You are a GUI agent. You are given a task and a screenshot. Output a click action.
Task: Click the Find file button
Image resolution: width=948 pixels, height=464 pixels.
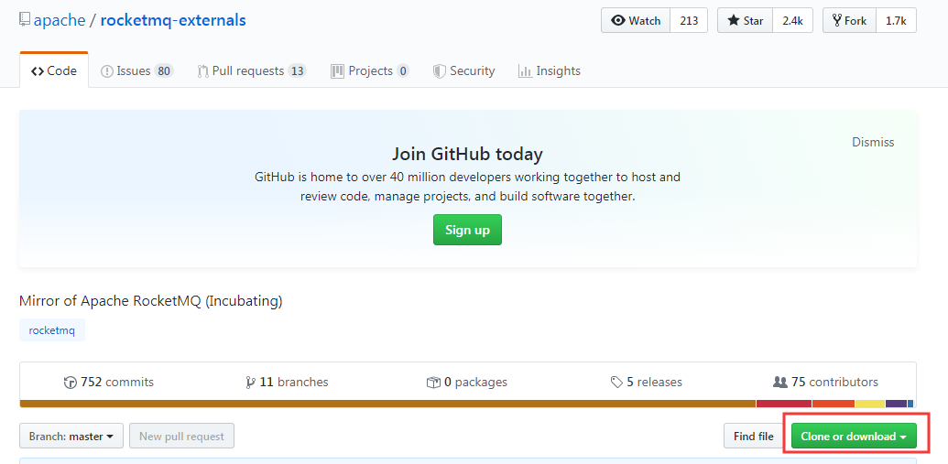(753, 437)
